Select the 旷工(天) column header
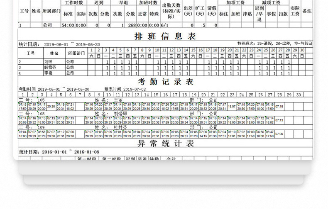Image resolution: width=328 pixels, height=209 pixels. pyautogui.click(x=200, y=11)
